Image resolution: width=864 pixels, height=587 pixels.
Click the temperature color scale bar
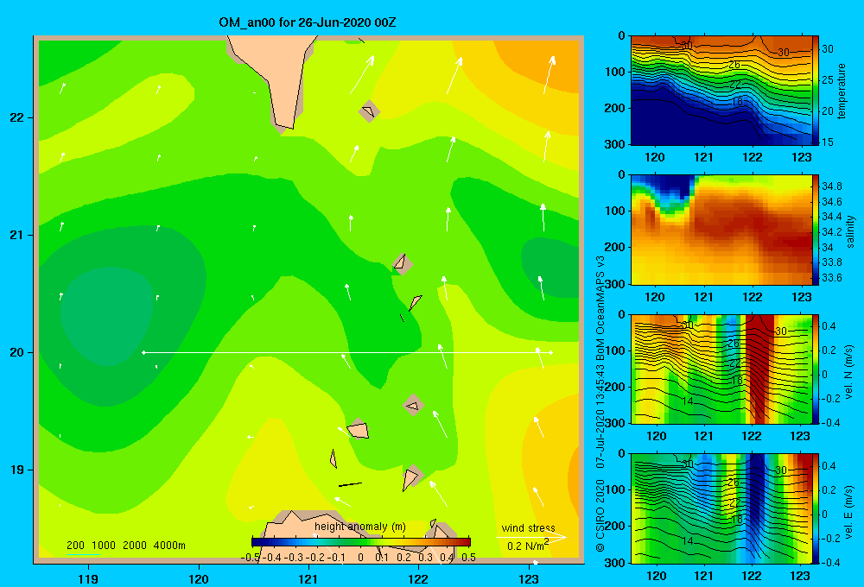(816, 91)
